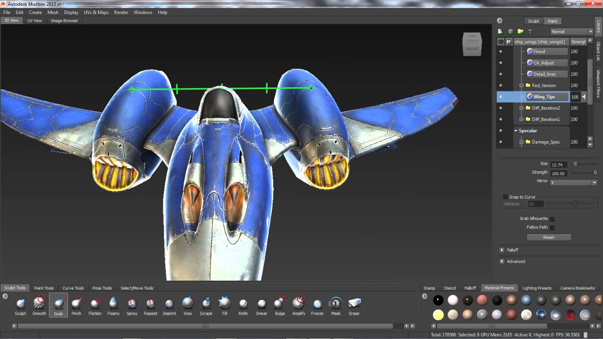This screenshot has width=603, height=339.
Task: Toggle visibility of the Wing_Tips layer
Action: coord(500,97)
